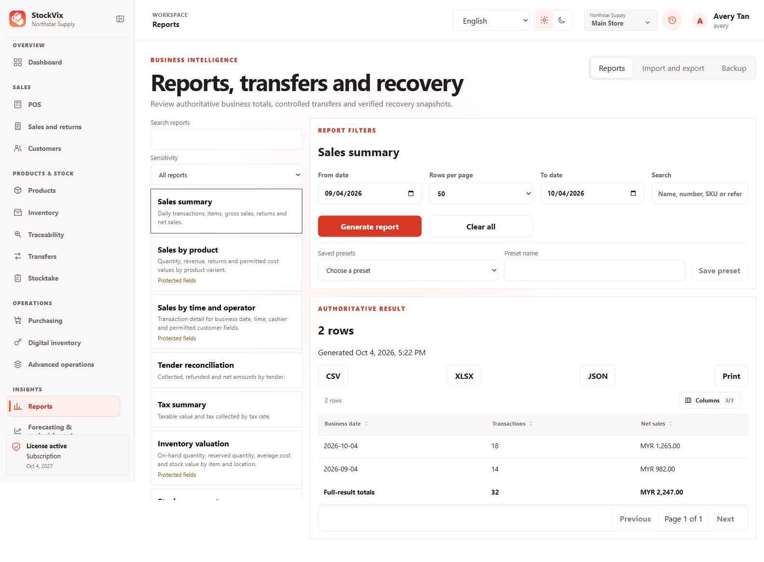Export the result as CSV

coord(333,376)
